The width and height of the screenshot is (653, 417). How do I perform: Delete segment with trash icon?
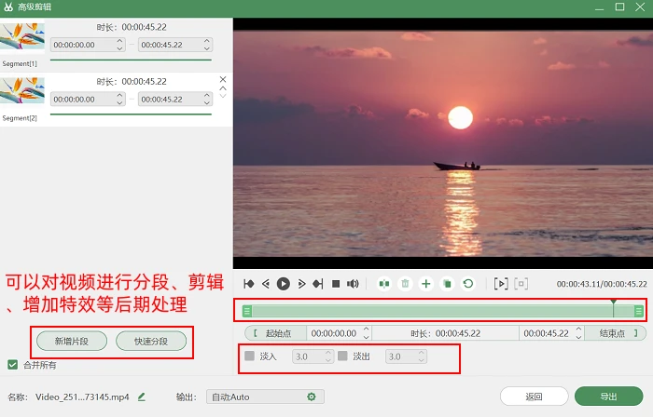click(405, 284)
